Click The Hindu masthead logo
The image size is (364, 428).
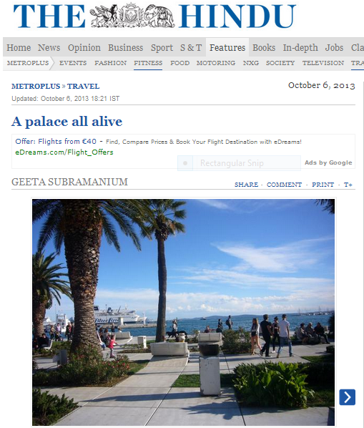[x=154, y=16]
